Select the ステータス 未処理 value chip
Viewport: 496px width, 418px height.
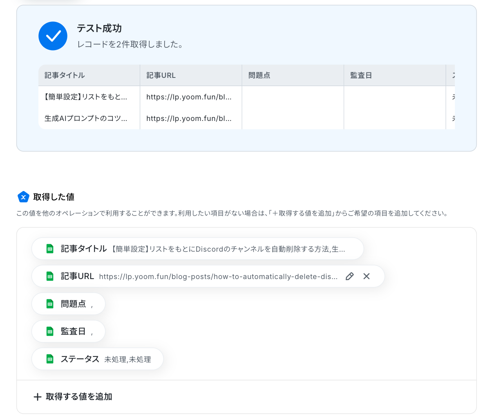tap(106, 359)
